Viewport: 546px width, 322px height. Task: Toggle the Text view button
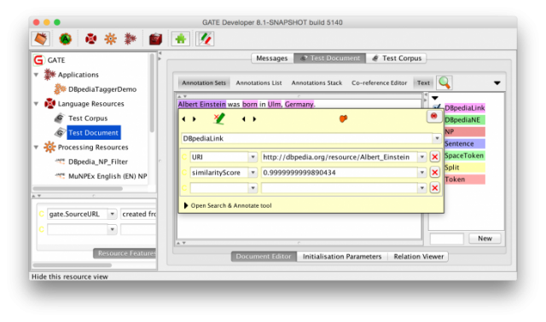tap(423, 83)
